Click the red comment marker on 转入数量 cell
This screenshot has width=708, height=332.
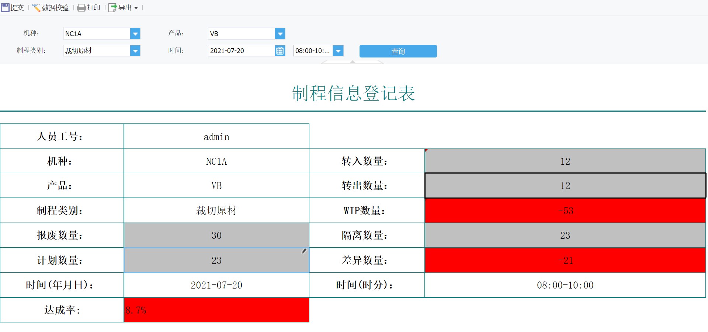[x=427, y=150]
